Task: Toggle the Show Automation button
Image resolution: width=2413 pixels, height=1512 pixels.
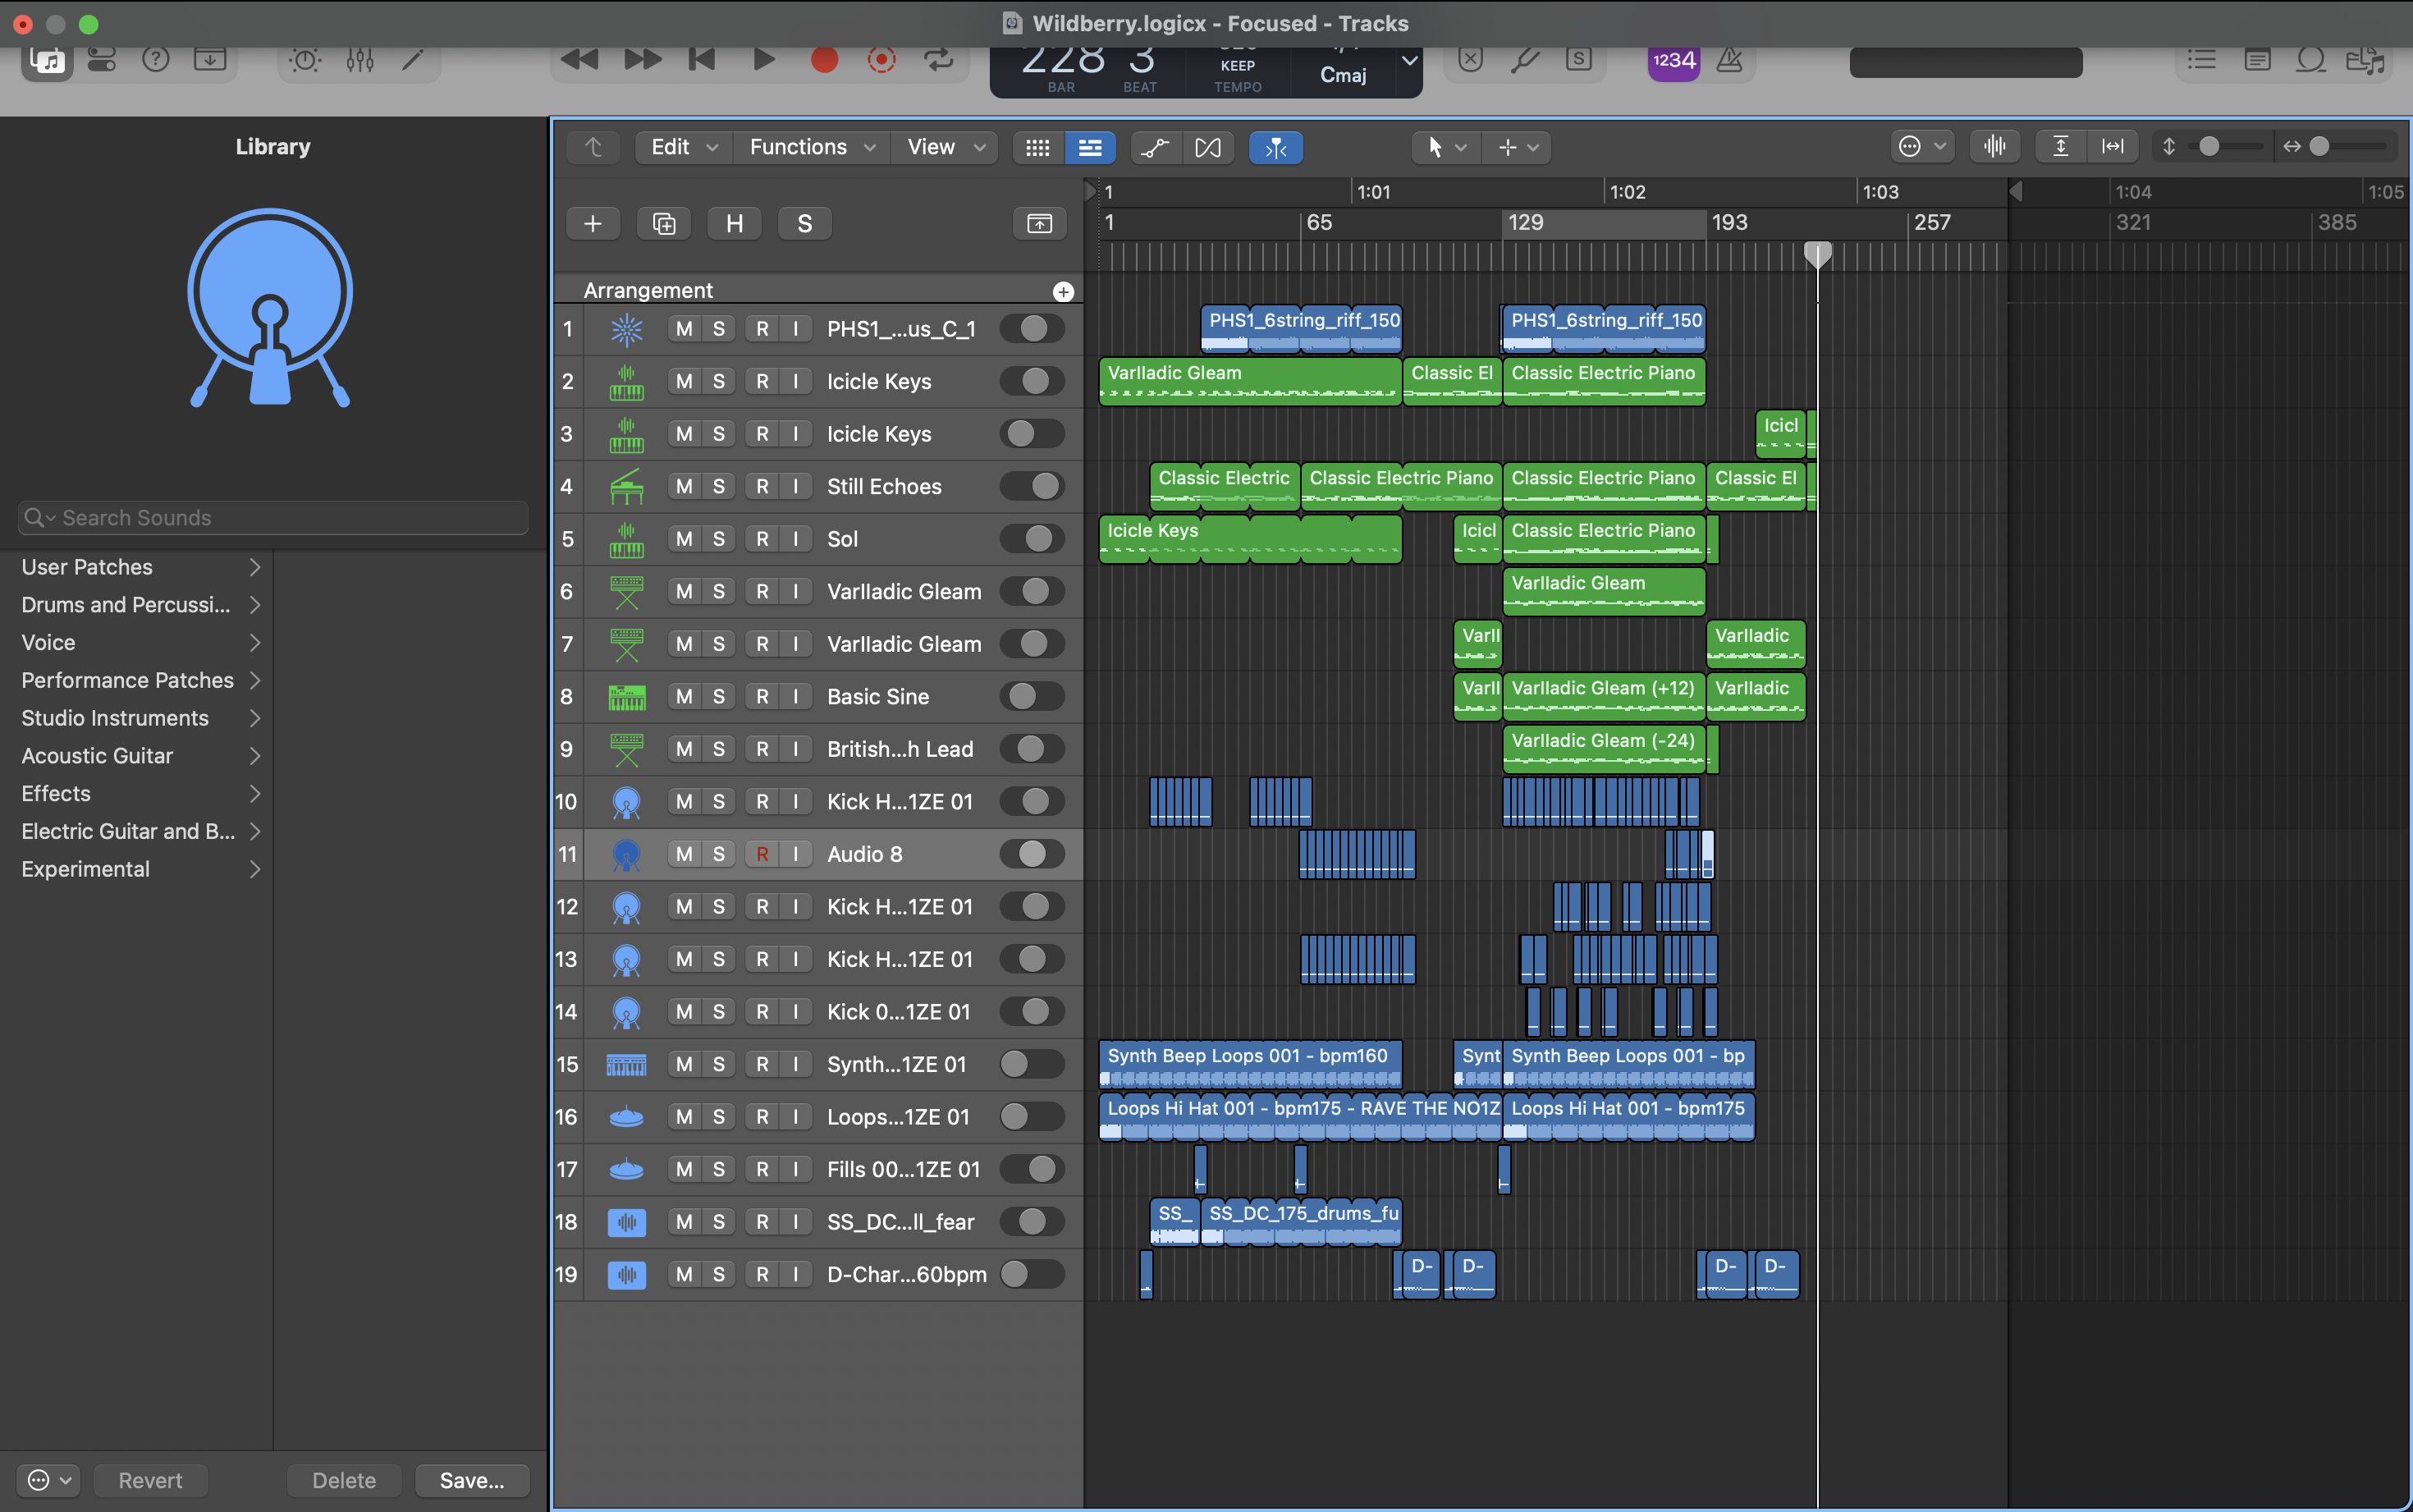Action: (x=1156, y=147)
